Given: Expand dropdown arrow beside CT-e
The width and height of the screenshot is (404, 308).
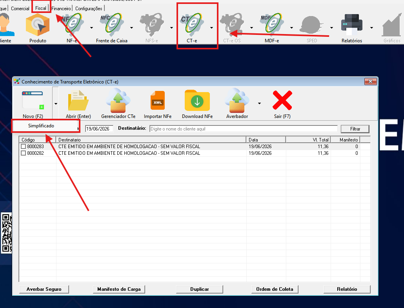Looking at the screenshot, I should pos(211,27).
